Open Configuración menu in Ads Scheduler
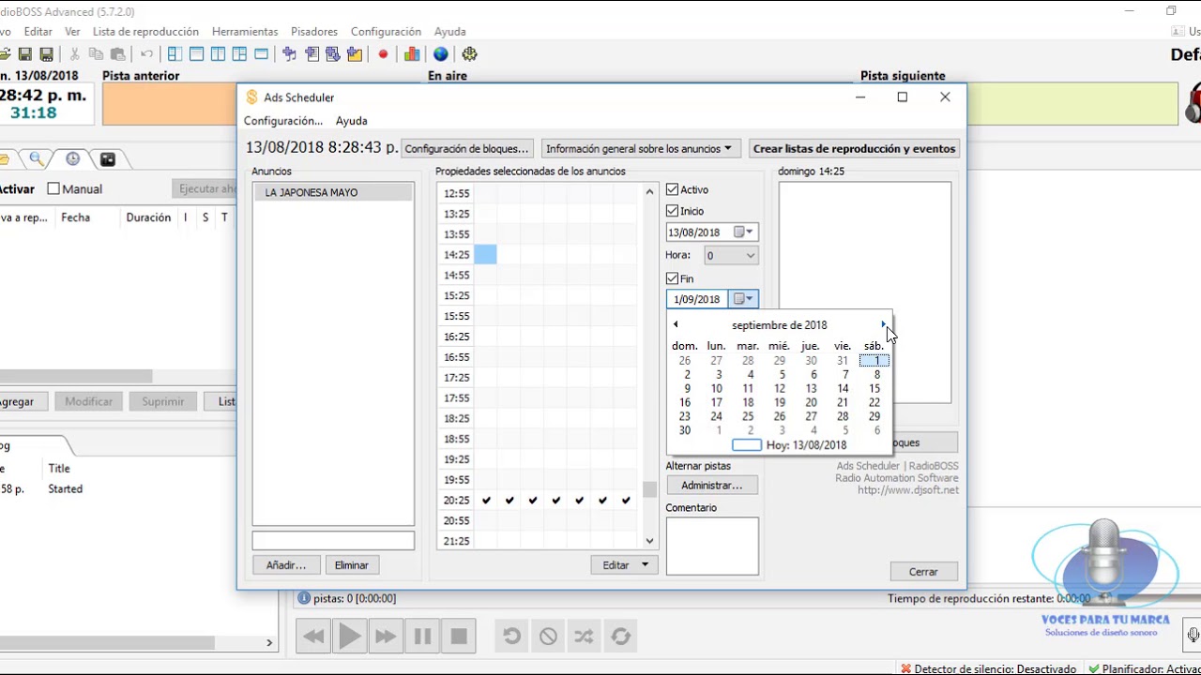Viewport: 1201px width, 675px height. 283,121
